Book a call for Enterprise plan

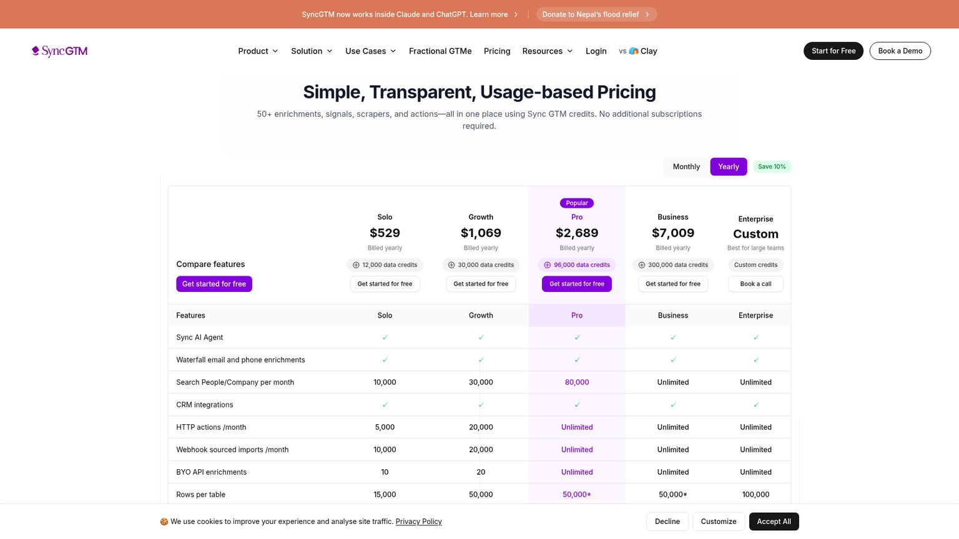755,284
